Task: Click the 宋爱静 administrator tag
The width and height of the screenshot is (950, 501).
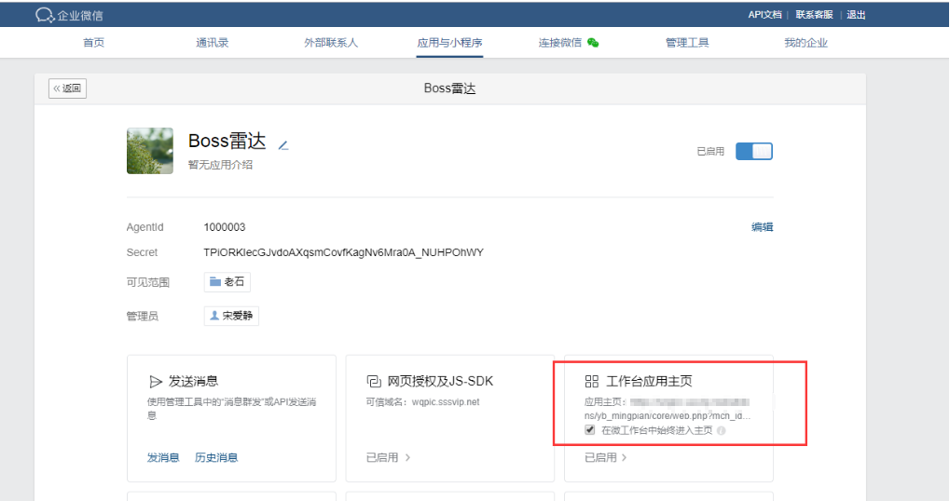Action: 231,316
